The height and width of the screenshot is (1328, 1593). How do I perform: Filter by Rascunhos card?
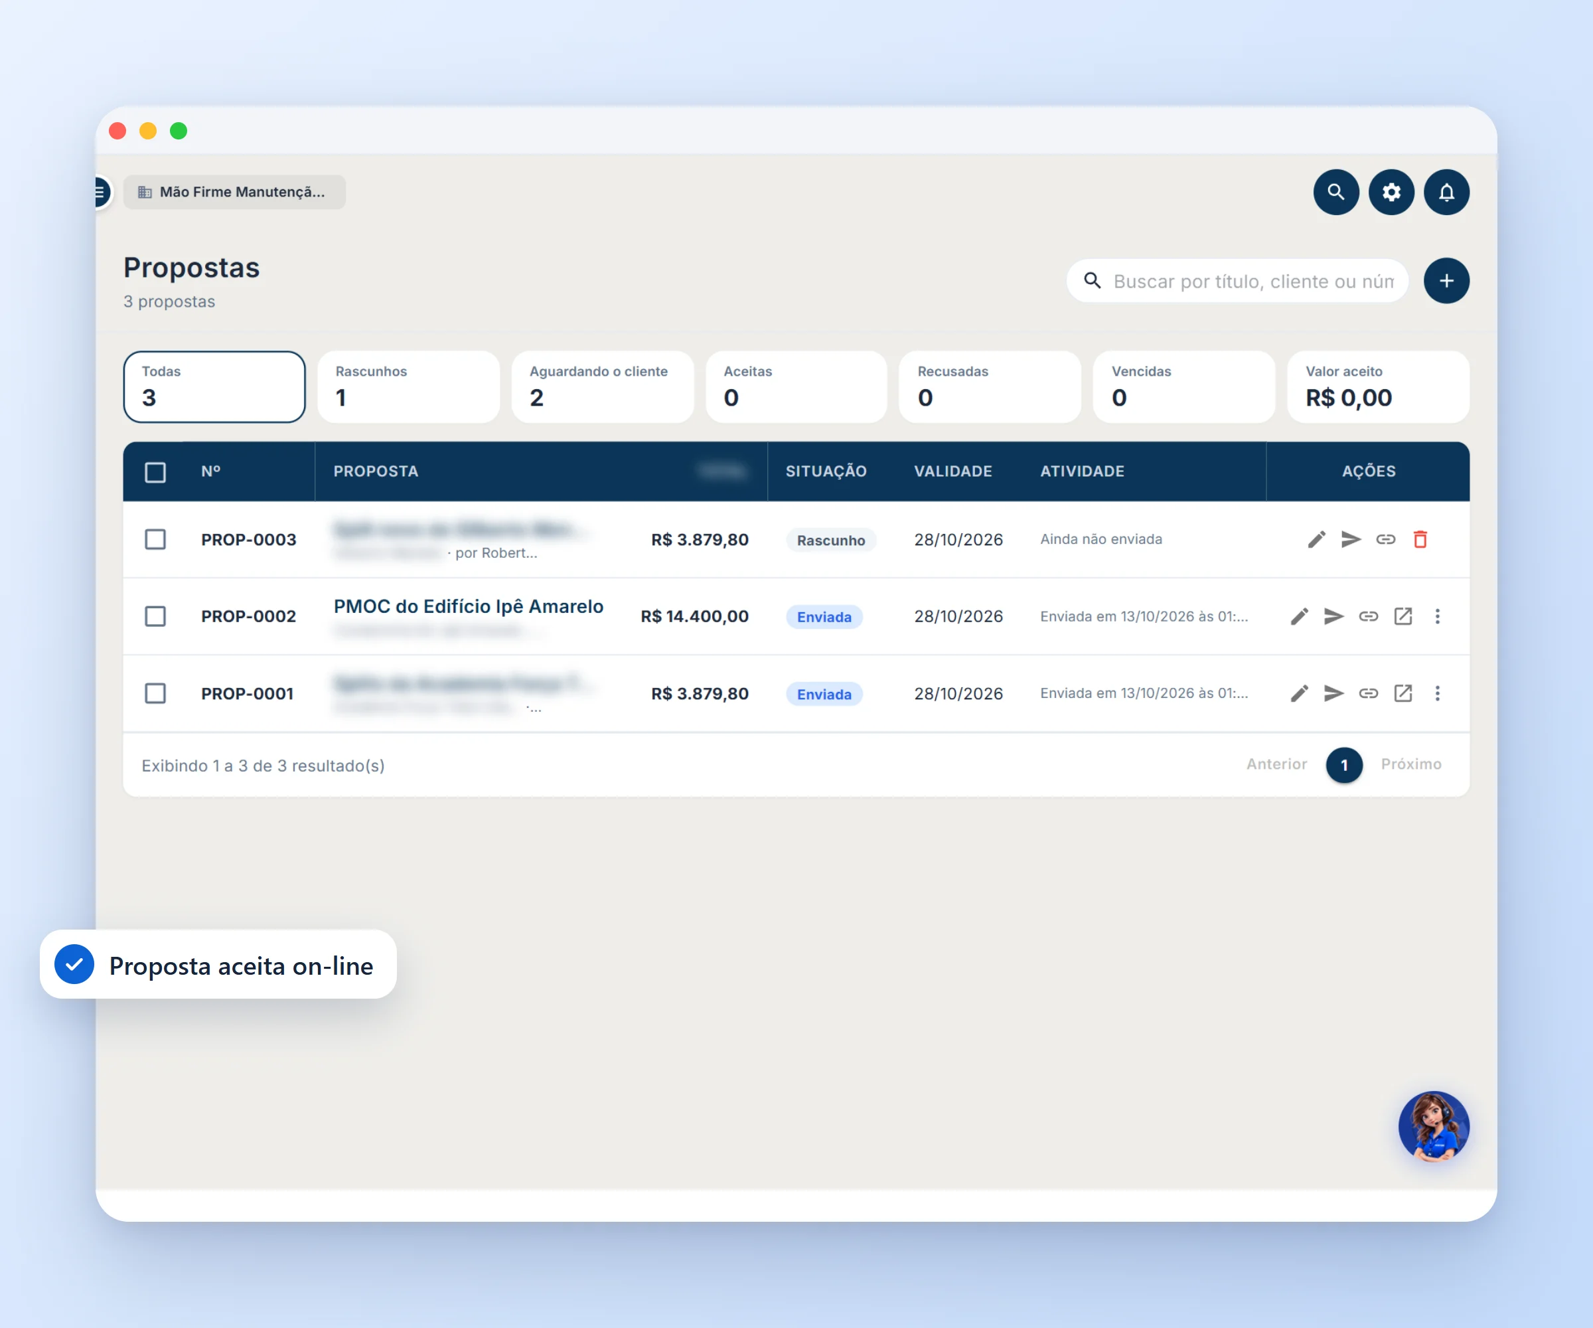pos(409,387)
